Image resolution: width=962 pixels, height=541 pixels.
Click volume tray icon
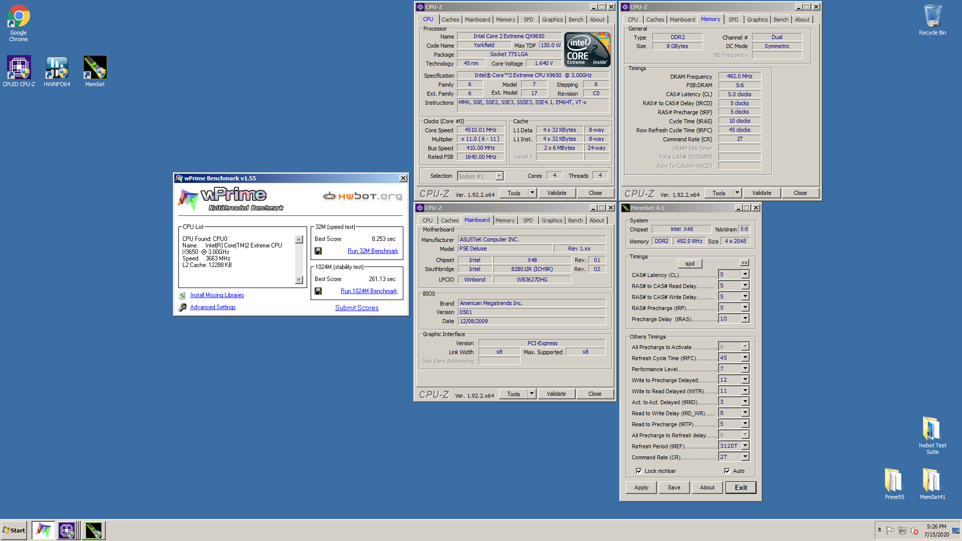914,530
